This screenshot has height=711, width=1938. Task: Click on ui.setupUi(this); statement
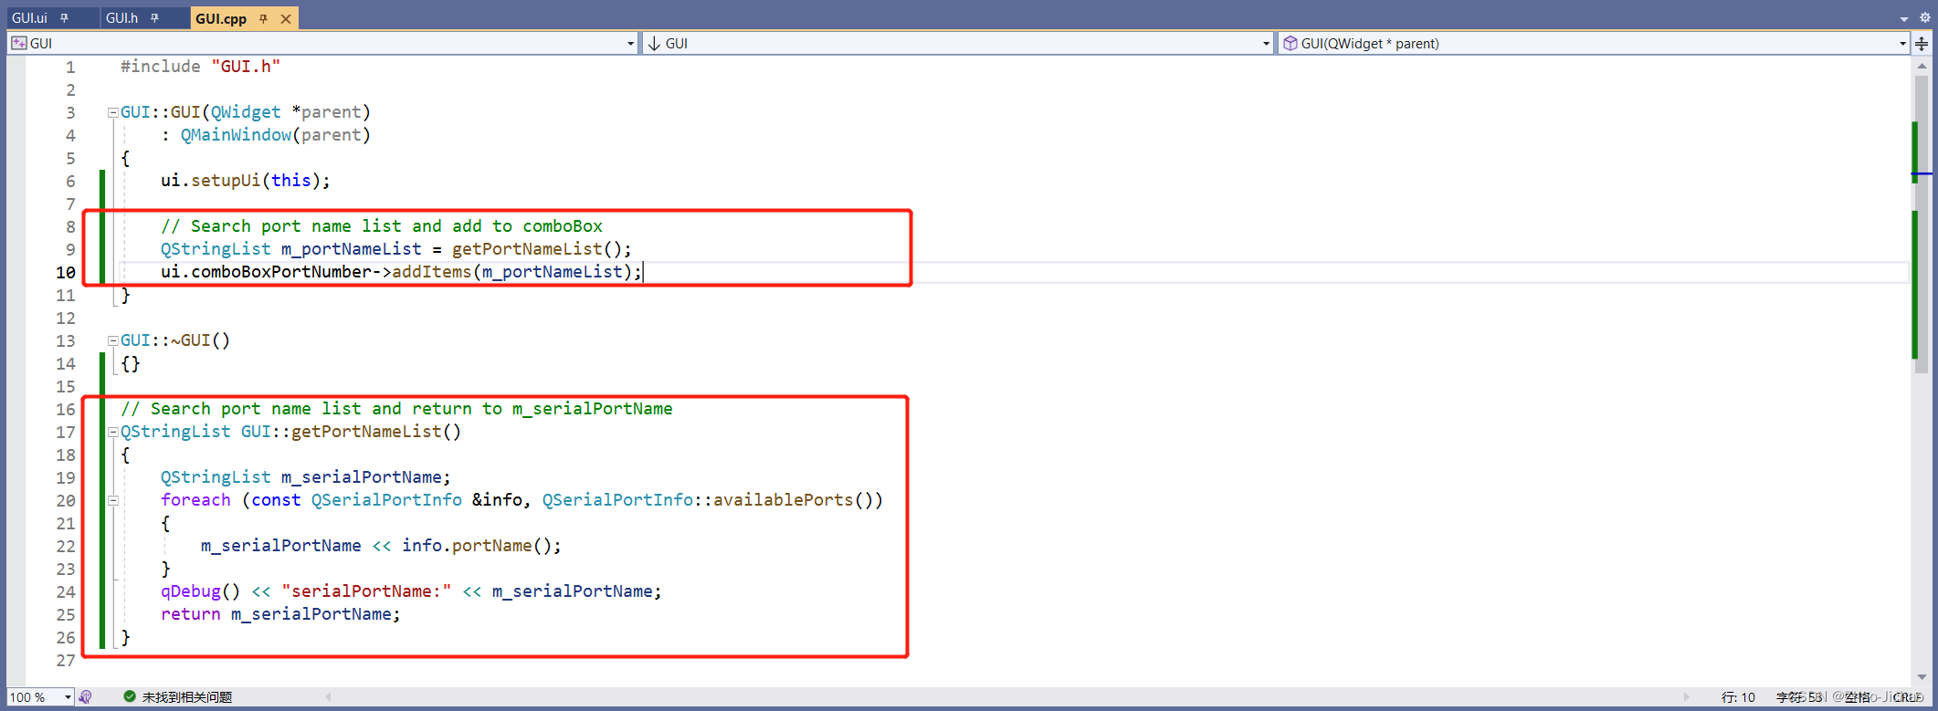[246, 181]
